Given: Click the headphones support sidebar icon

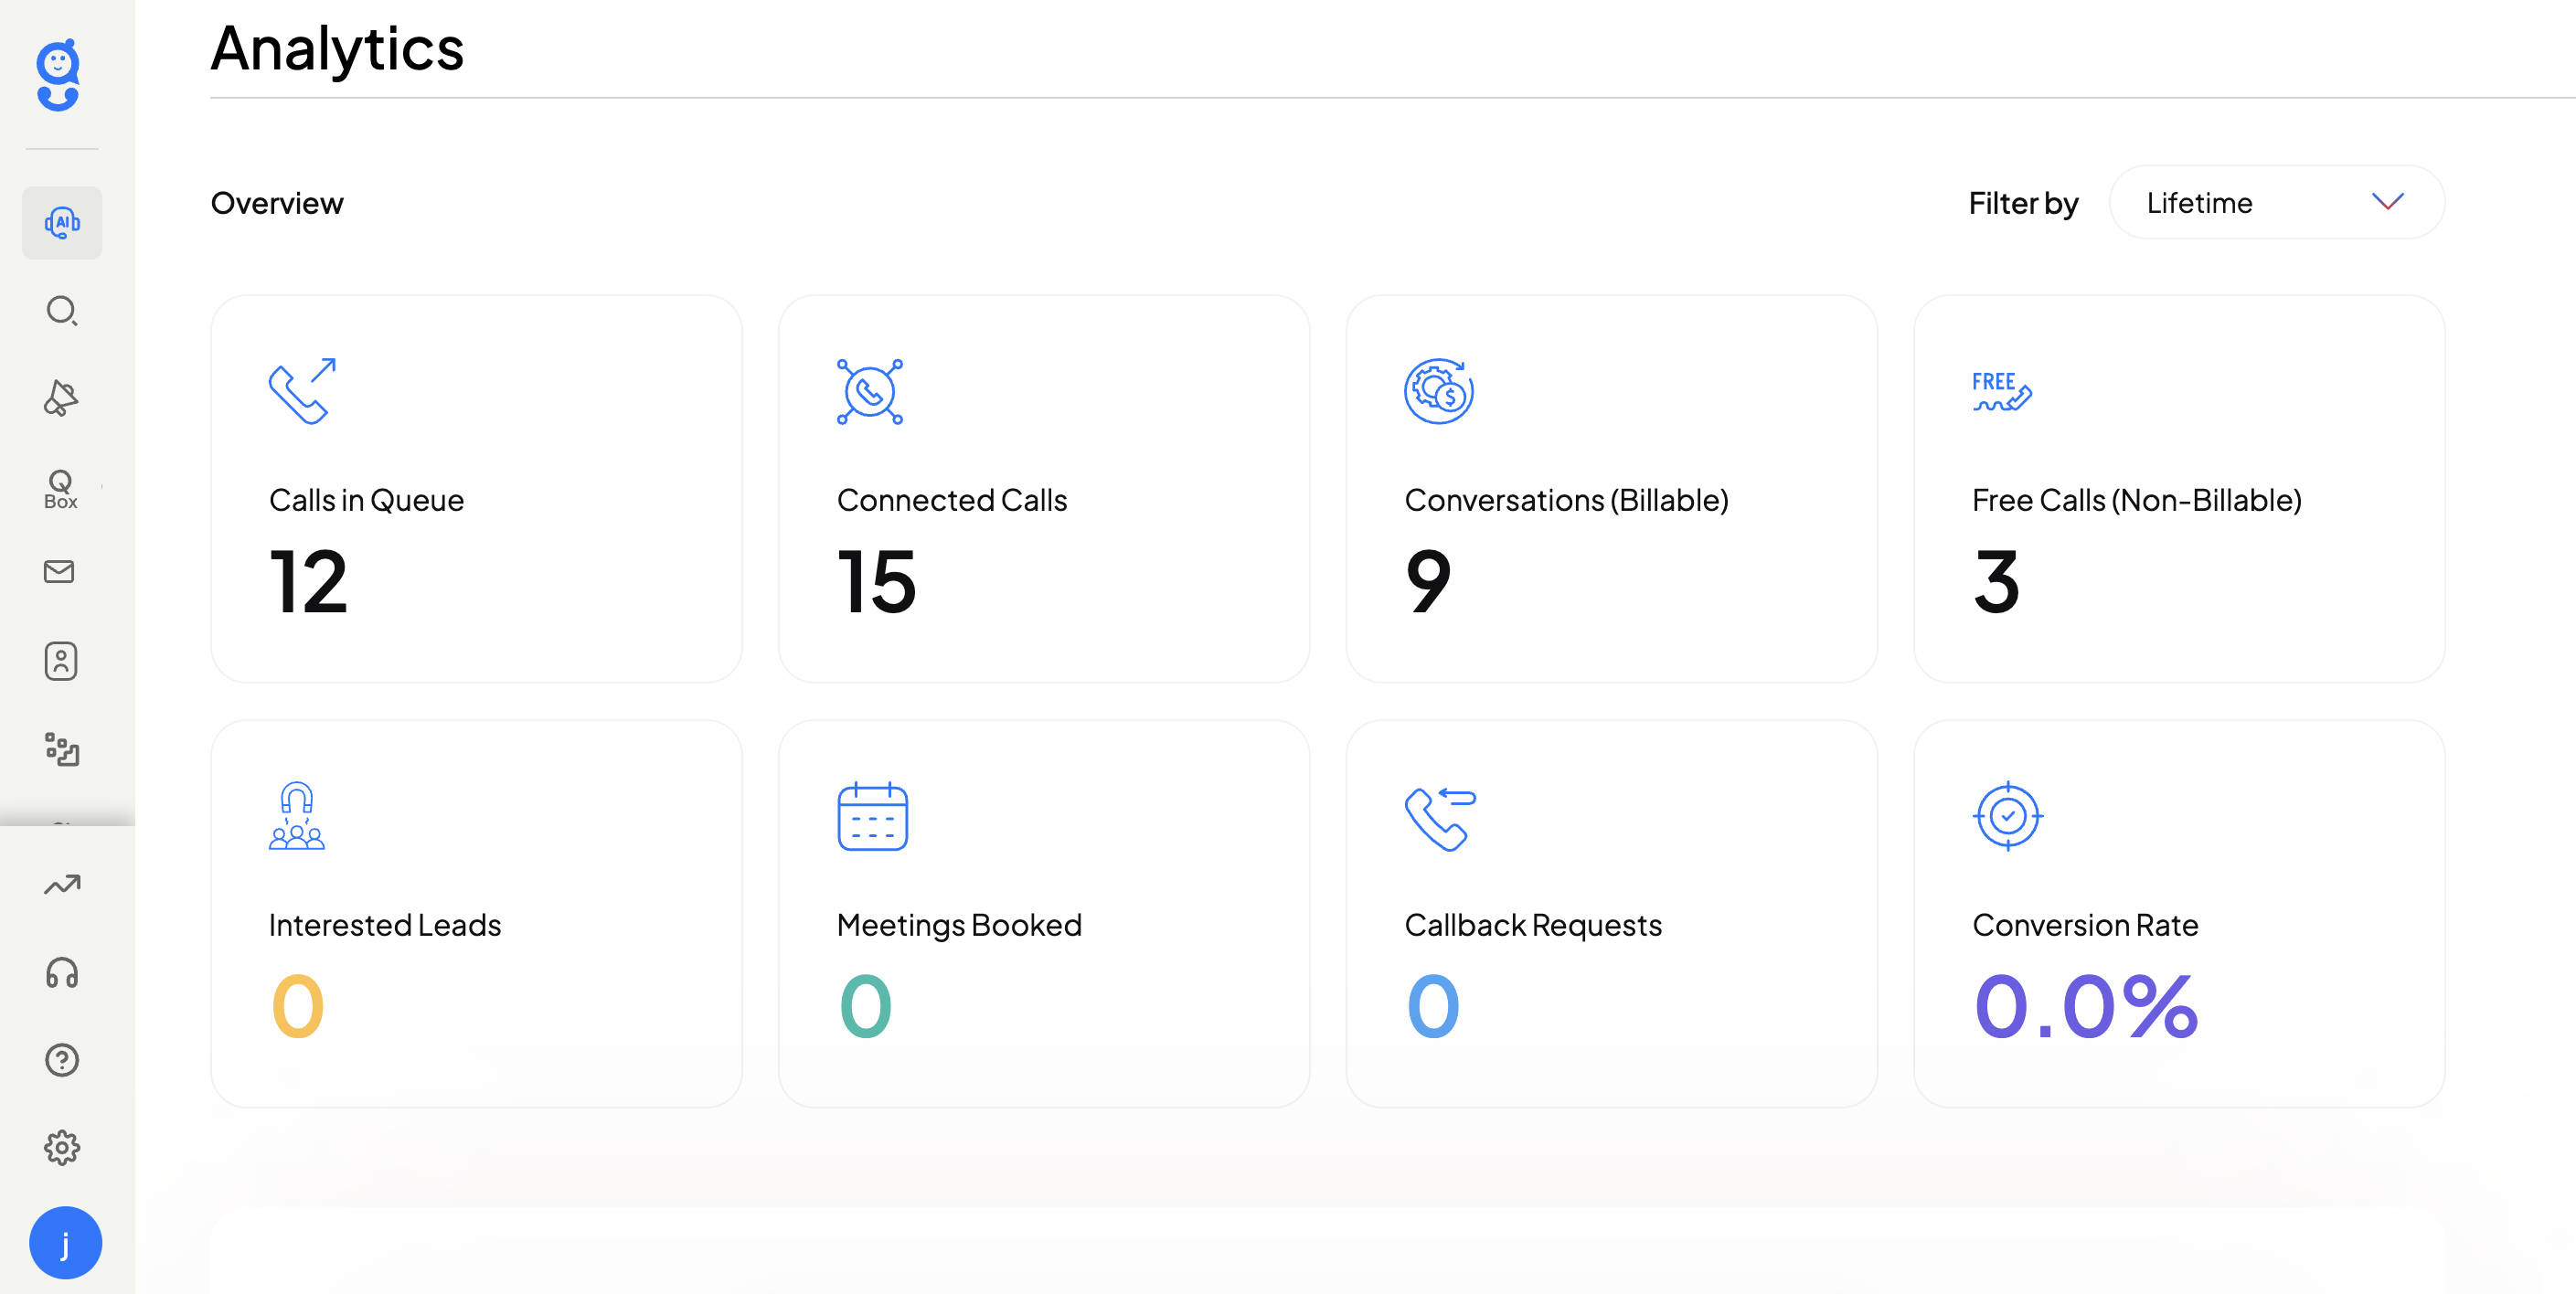Looking at the screenshot, I should tap(62, 972).
